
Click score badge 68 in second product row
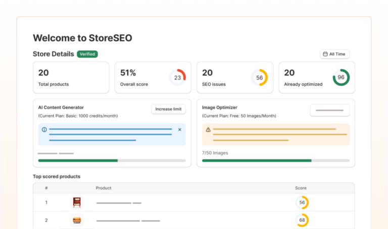(302, 220)
